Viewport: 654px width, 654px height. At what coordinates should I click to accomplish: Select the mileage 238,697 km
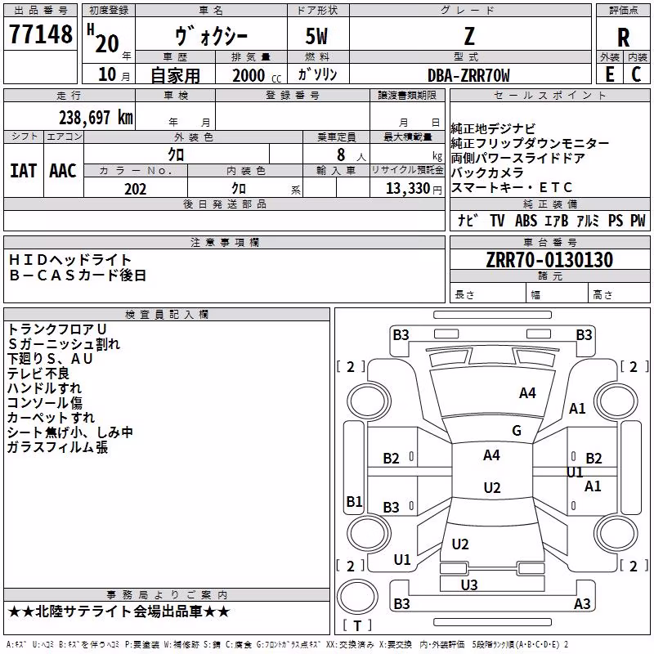point(96,118)
